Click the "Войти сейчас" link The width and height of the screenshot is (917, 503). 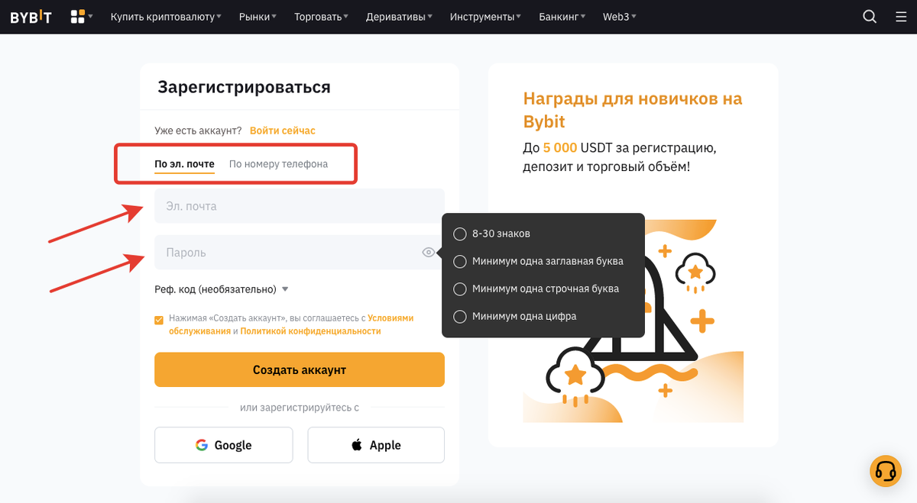point(283,131)
